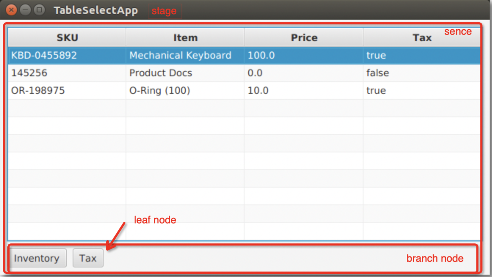The width and height of the screenshot is (492, 277).
Task: Click the Inventory button
Action: 37,258
